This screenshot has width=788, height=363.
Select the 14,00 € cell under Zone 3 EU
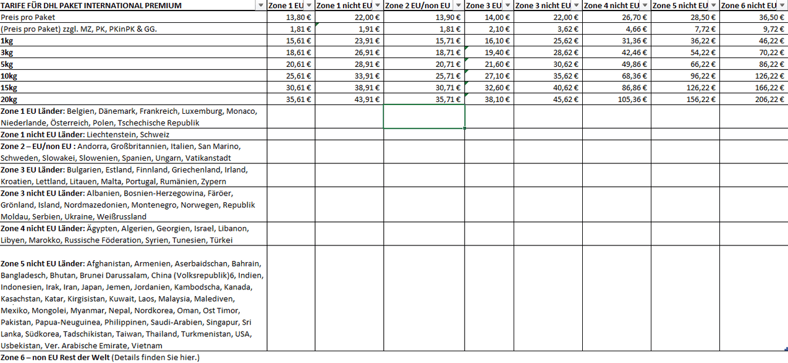pyautogui.click(x=489, y=17)
